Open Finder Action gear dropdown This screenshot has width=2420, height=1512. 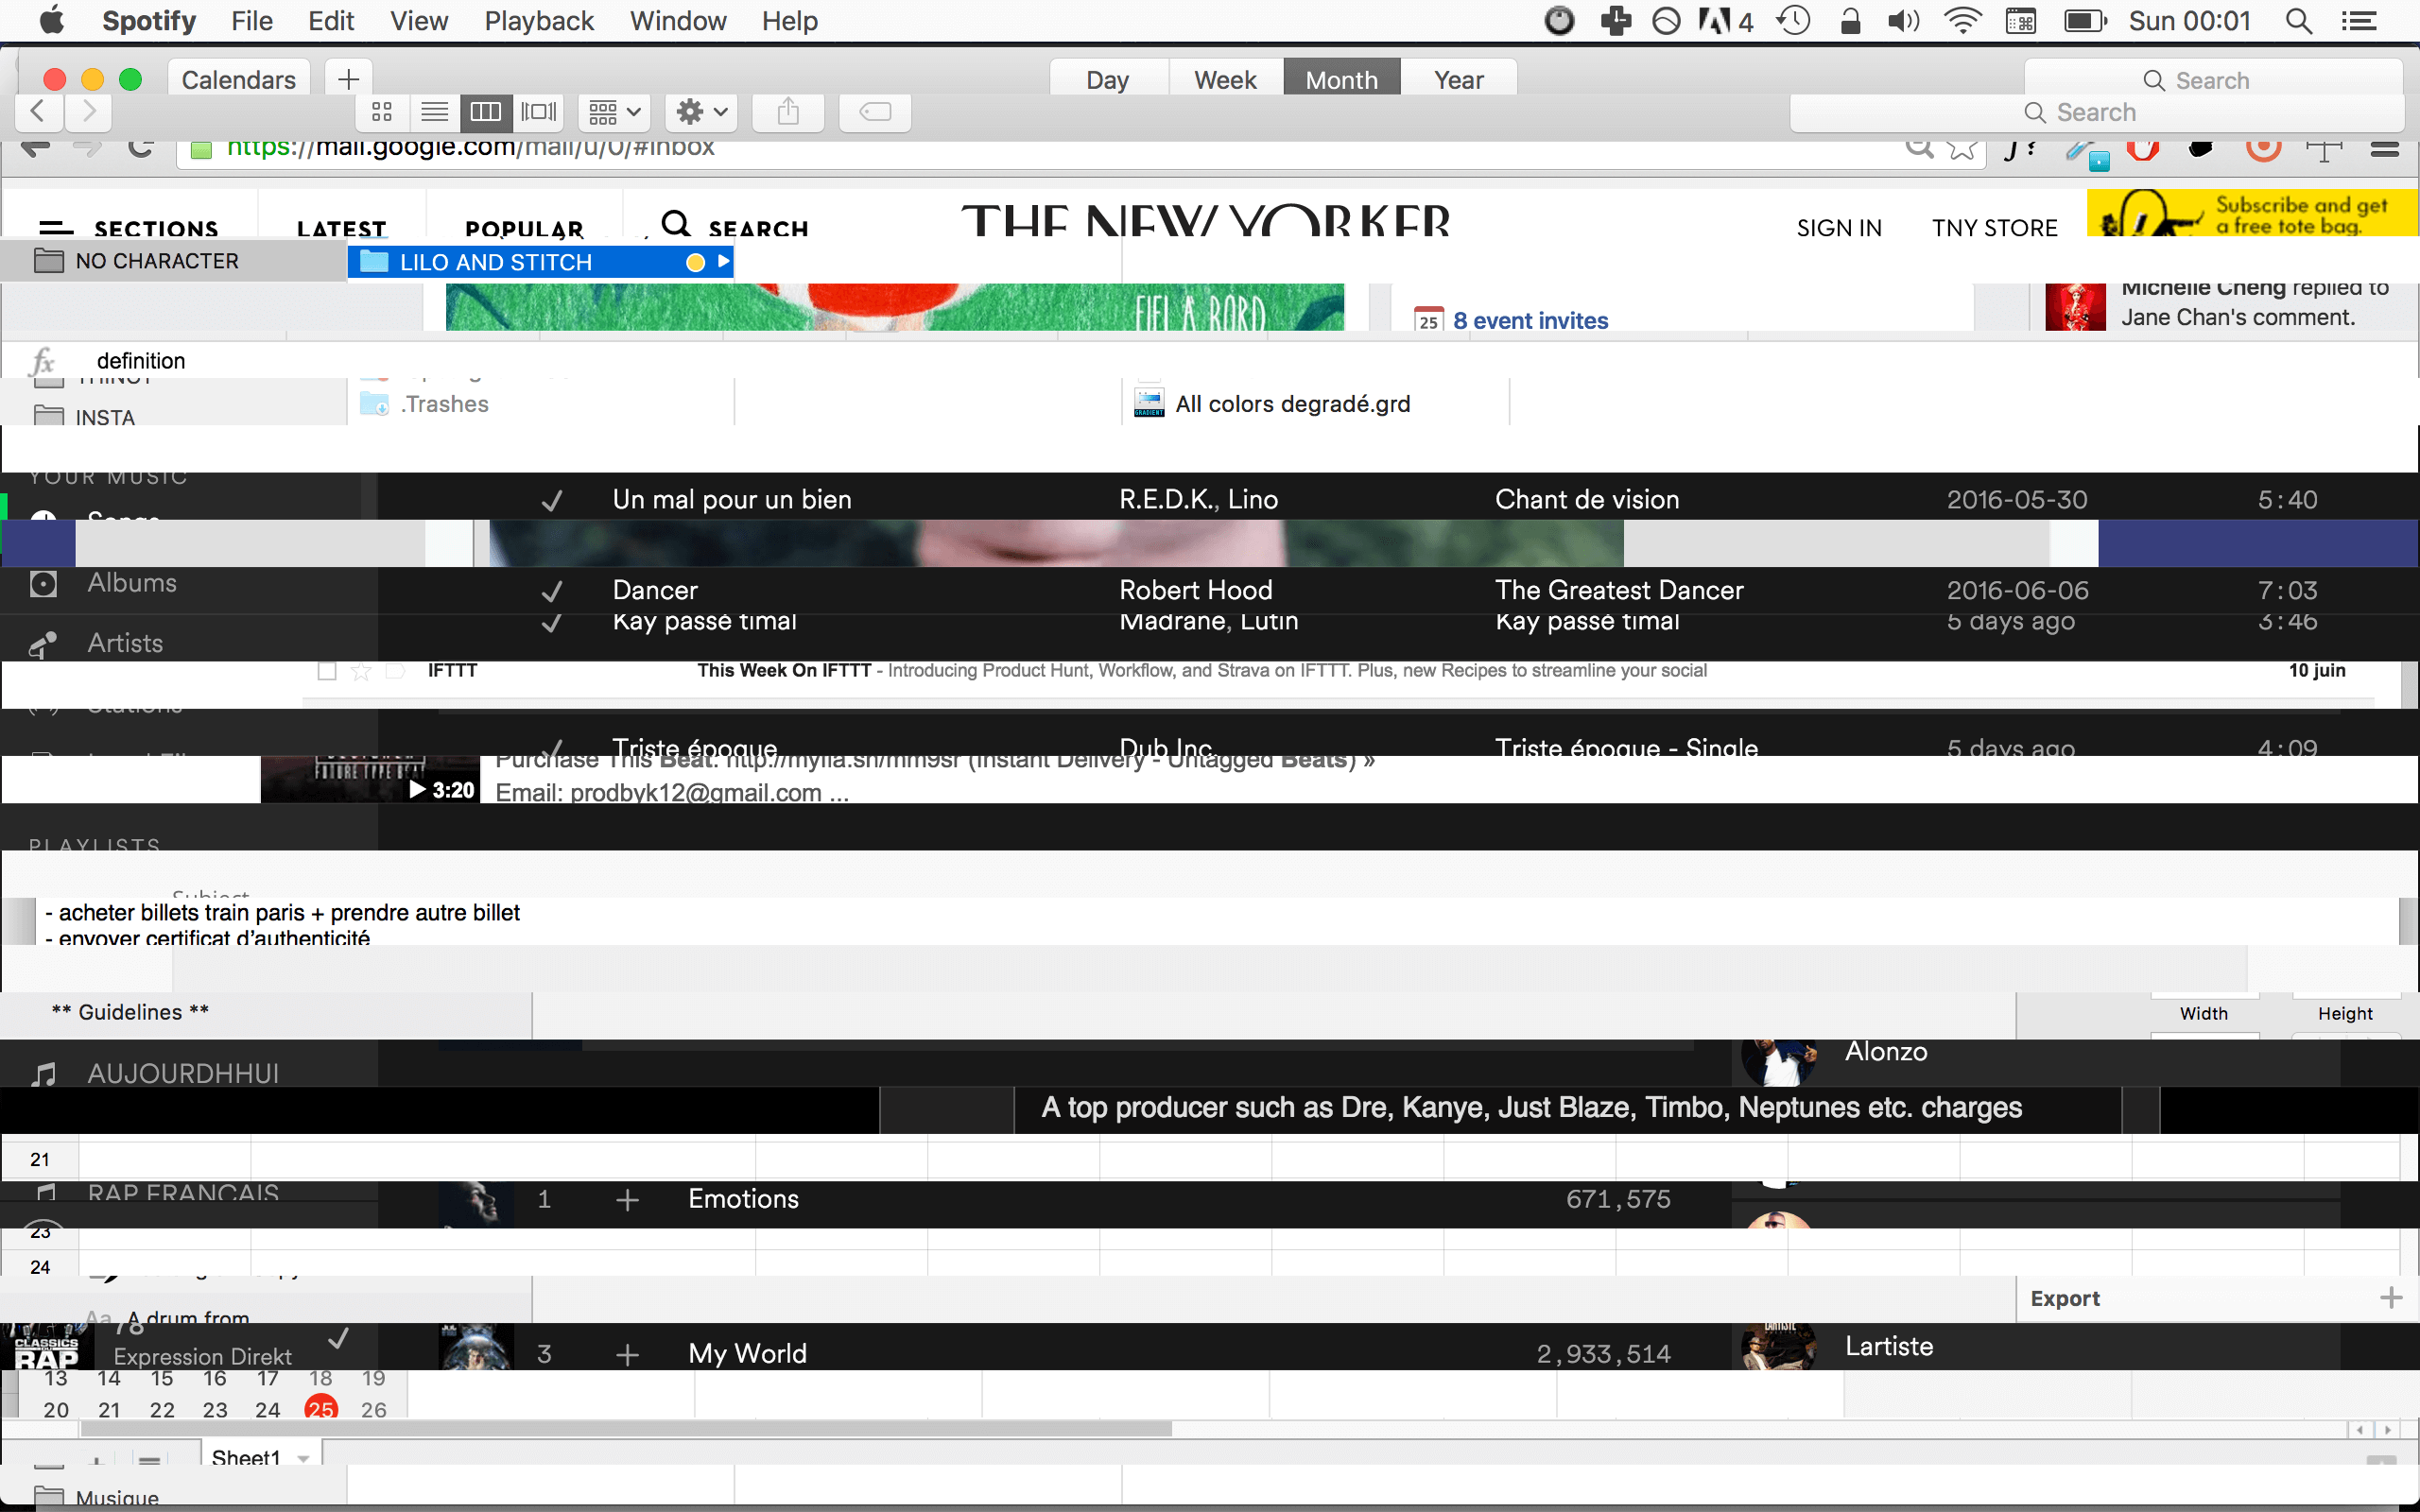[701, 112]
